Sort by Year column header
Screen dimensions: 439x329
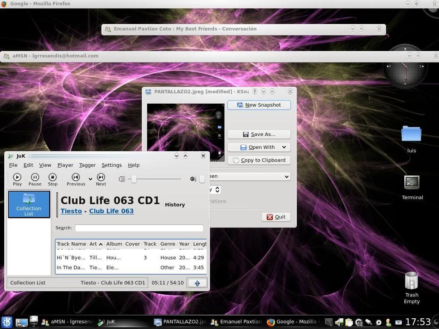click(x=184, y=244)
